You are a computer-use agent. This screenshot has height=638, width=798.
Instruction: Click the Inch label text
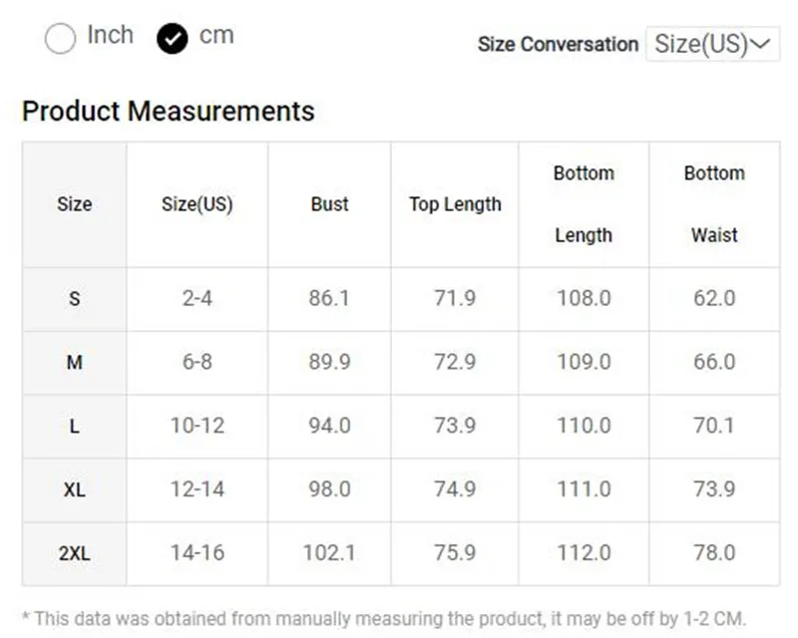click(111, 35)
